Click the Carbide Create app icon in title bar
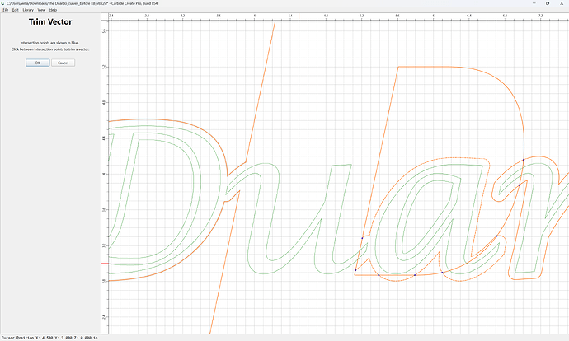Viewport: 569px width, 341px height. coord(3,3)
